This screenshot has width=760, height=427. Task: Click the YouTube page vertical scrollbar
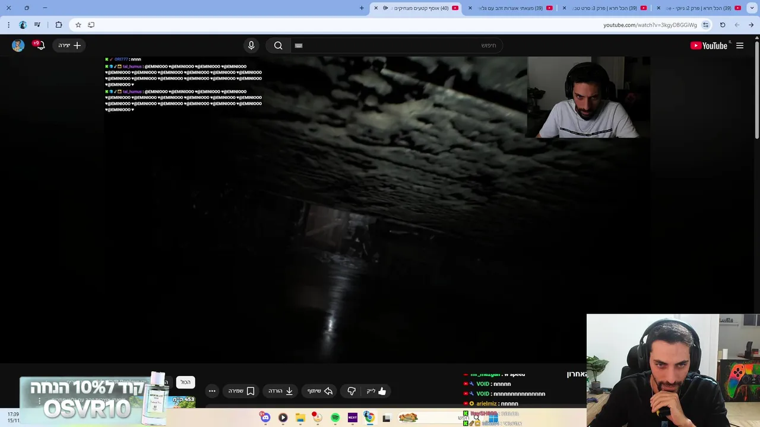pos(756,89)
